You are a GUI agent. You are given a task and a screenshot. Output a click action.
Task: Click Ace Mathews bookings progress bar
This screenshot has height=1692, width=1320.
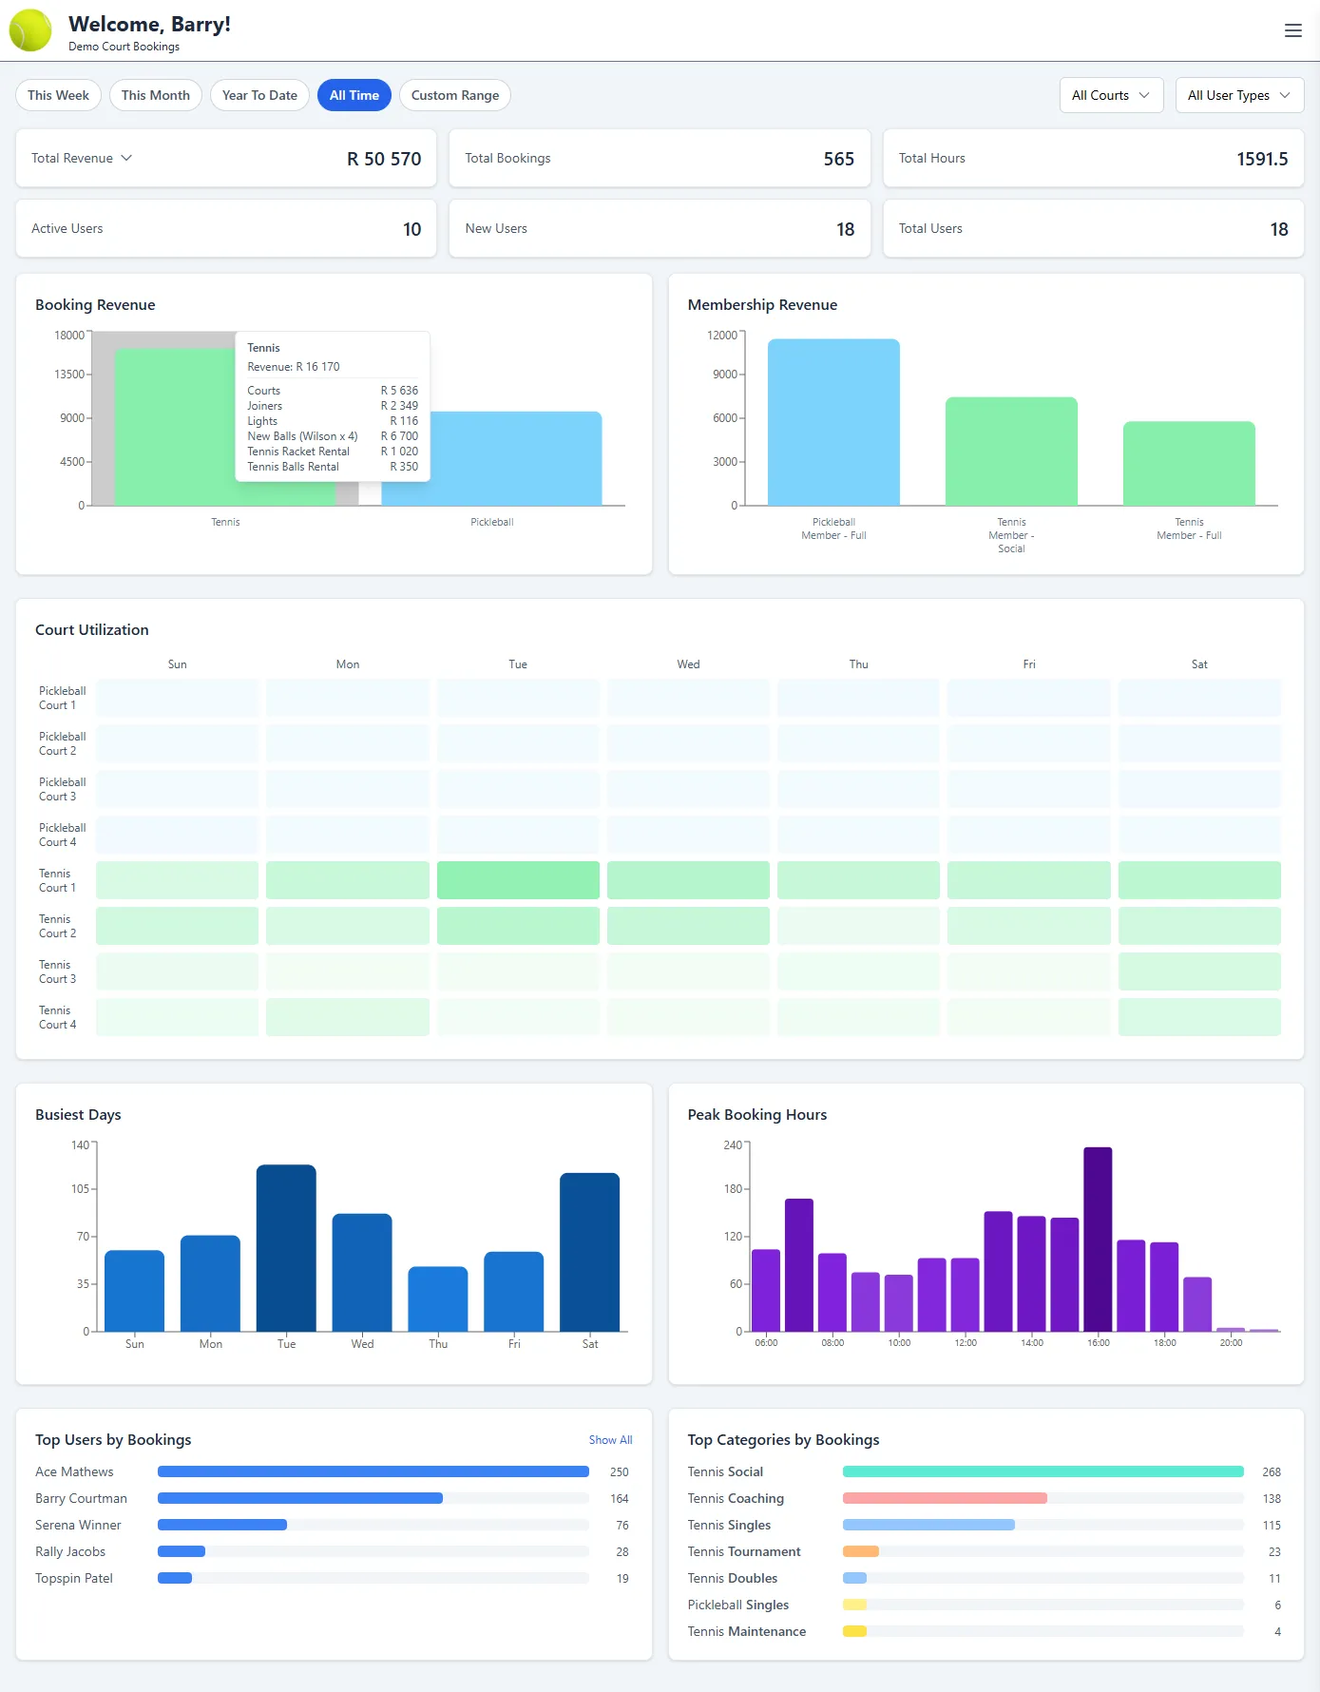(373, 1471)
